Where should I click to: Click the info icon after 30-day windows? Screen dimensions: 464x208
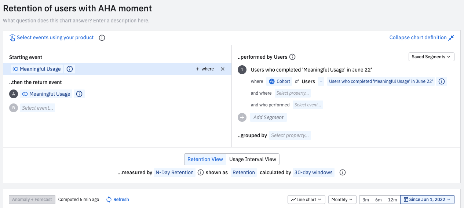pyautogui.click(x=343, y=172)
